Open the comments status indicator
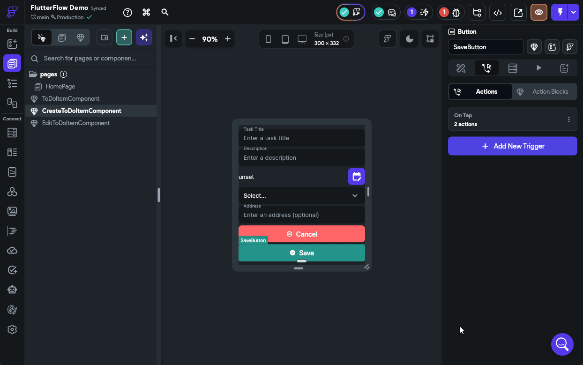This screenshot has width=583, height=365. click(x=386, y=12)
